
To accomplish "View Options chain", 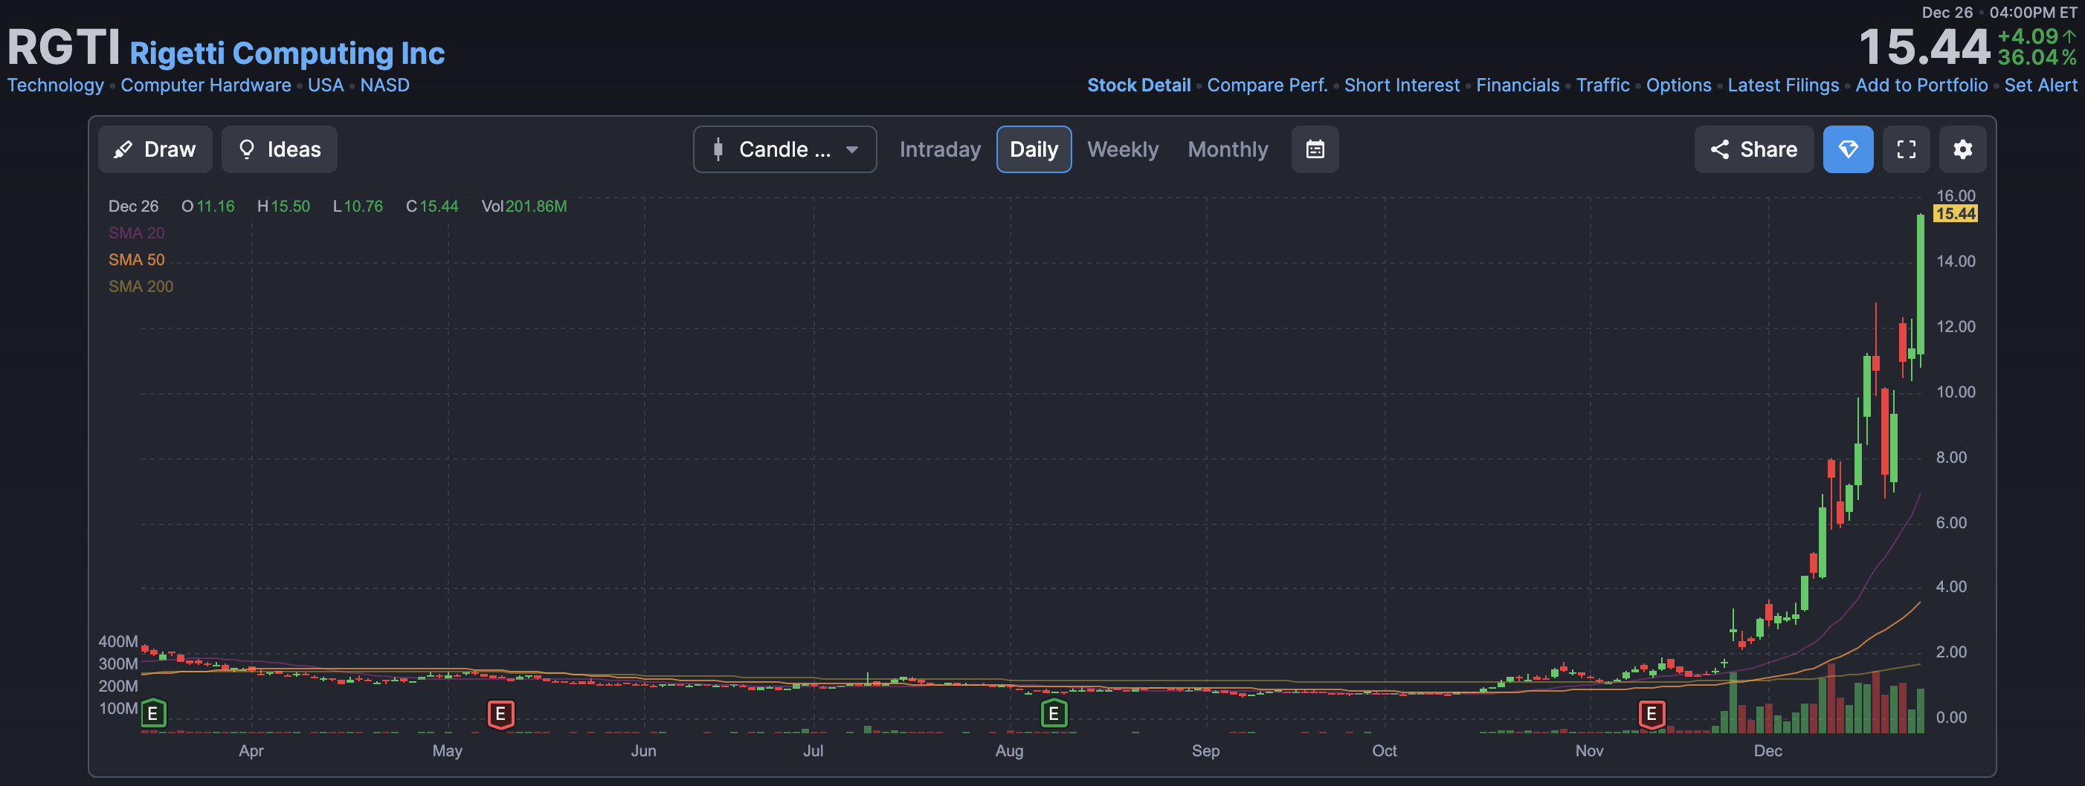I will coord(1679,85).
